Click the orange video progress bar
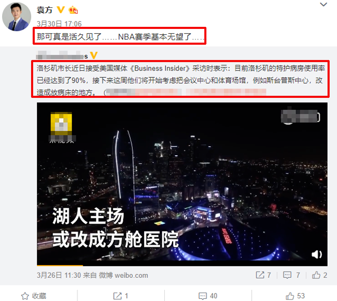The image size is (337, 301). coord(60,266)
